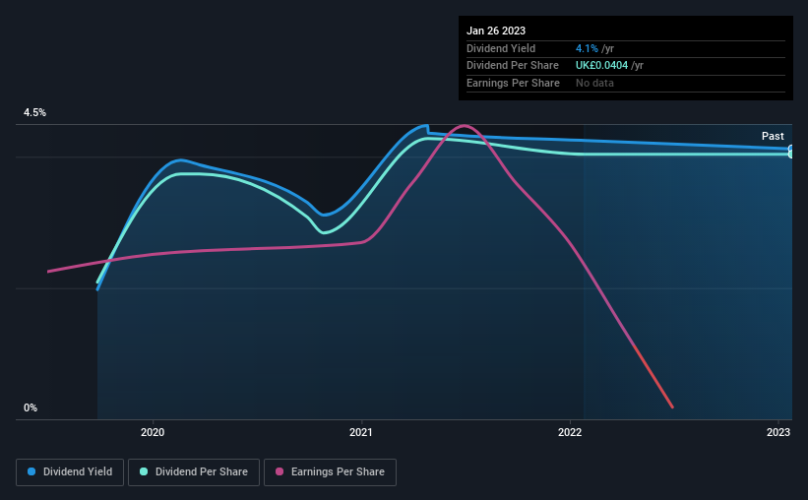
Task: Click the 2021 x-axis label
Action: 361,432
